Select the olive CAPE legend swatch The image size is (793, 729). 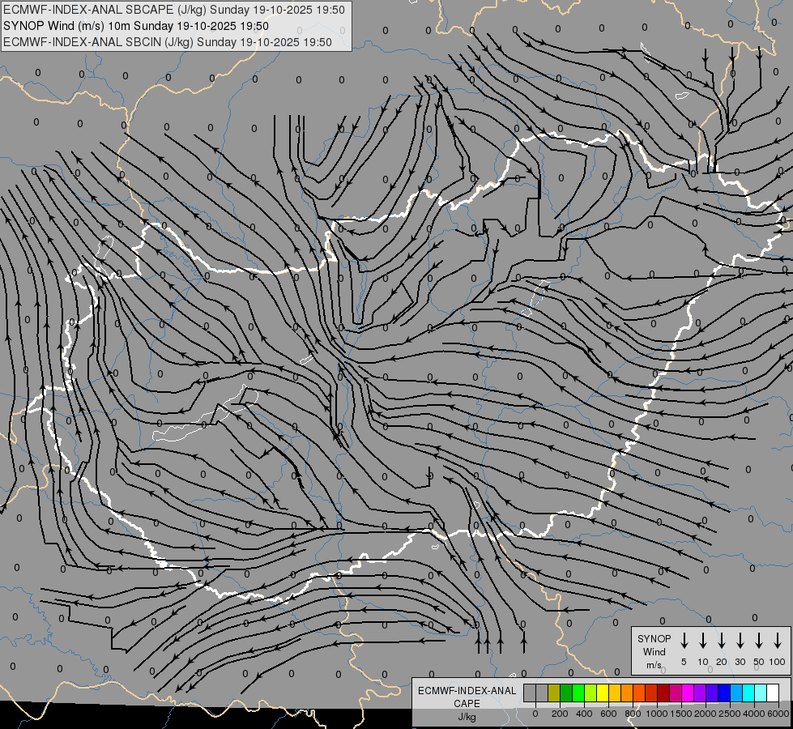tap(554, 693)
